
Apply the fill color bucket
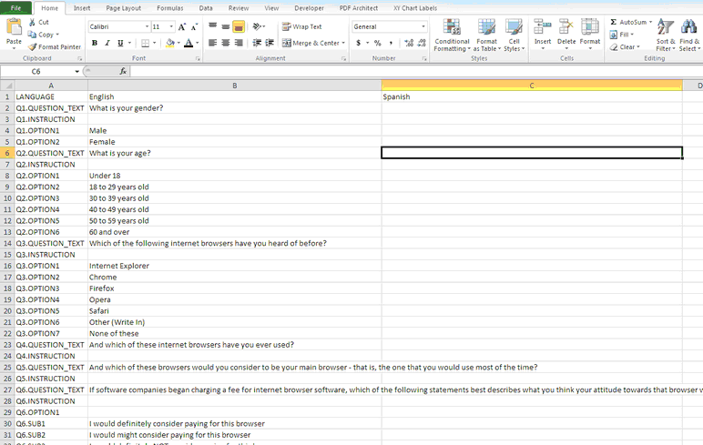170,43
